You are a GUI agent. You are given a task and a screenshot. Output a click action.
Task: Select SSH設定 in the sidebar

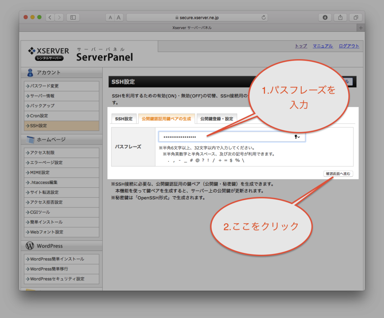pyautogui.click(x=62, y=126)
